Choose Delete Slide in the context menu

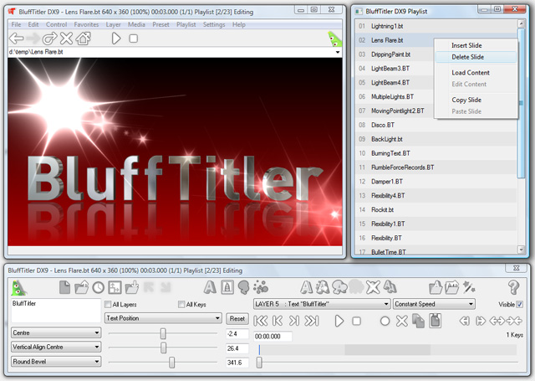(476, 57)
